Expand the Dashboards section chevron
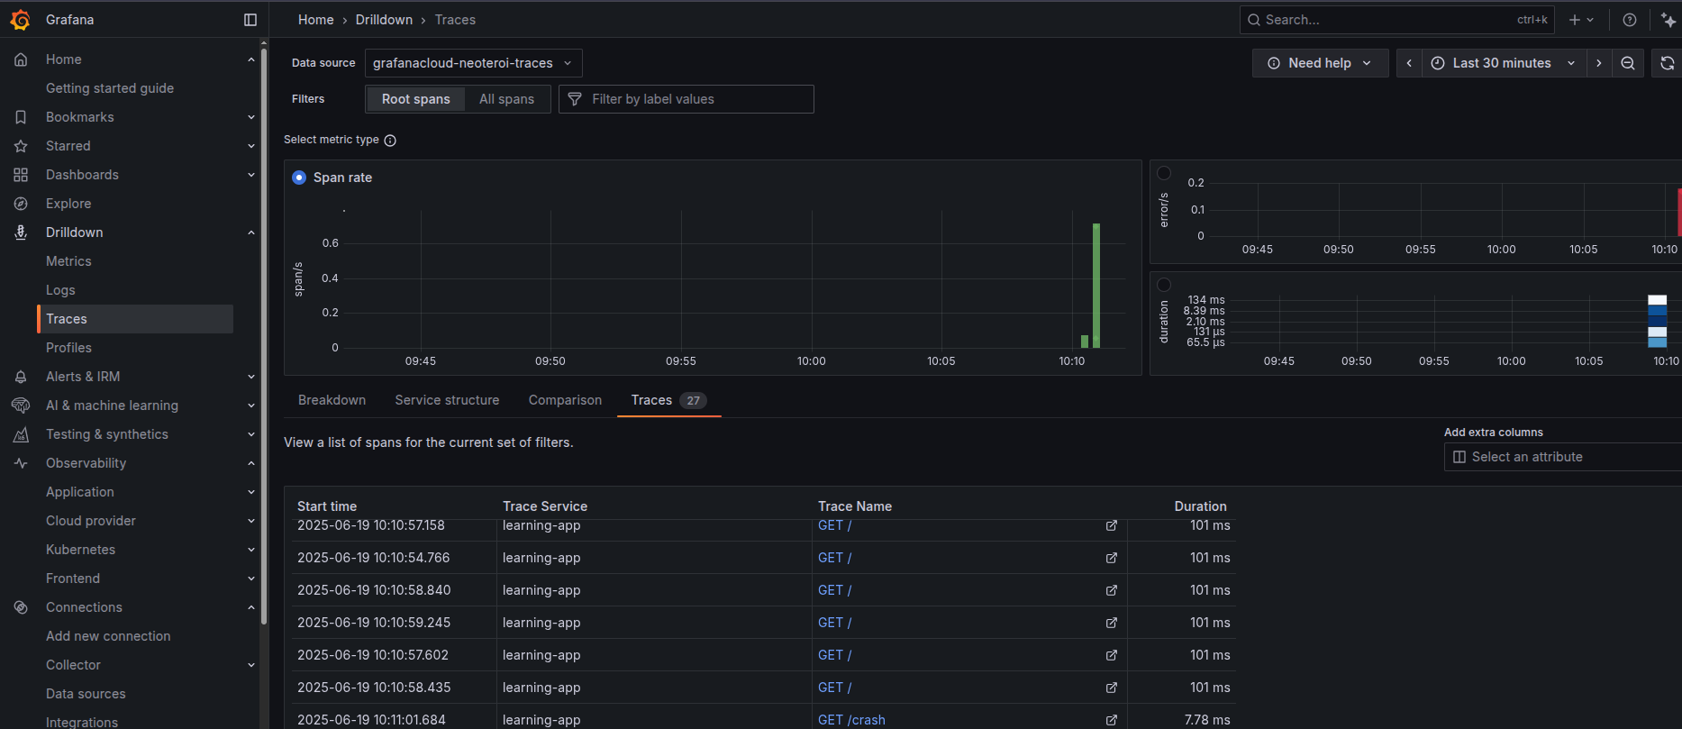The width and height of the screenshot is (1682, 729). tap(251, 175)
